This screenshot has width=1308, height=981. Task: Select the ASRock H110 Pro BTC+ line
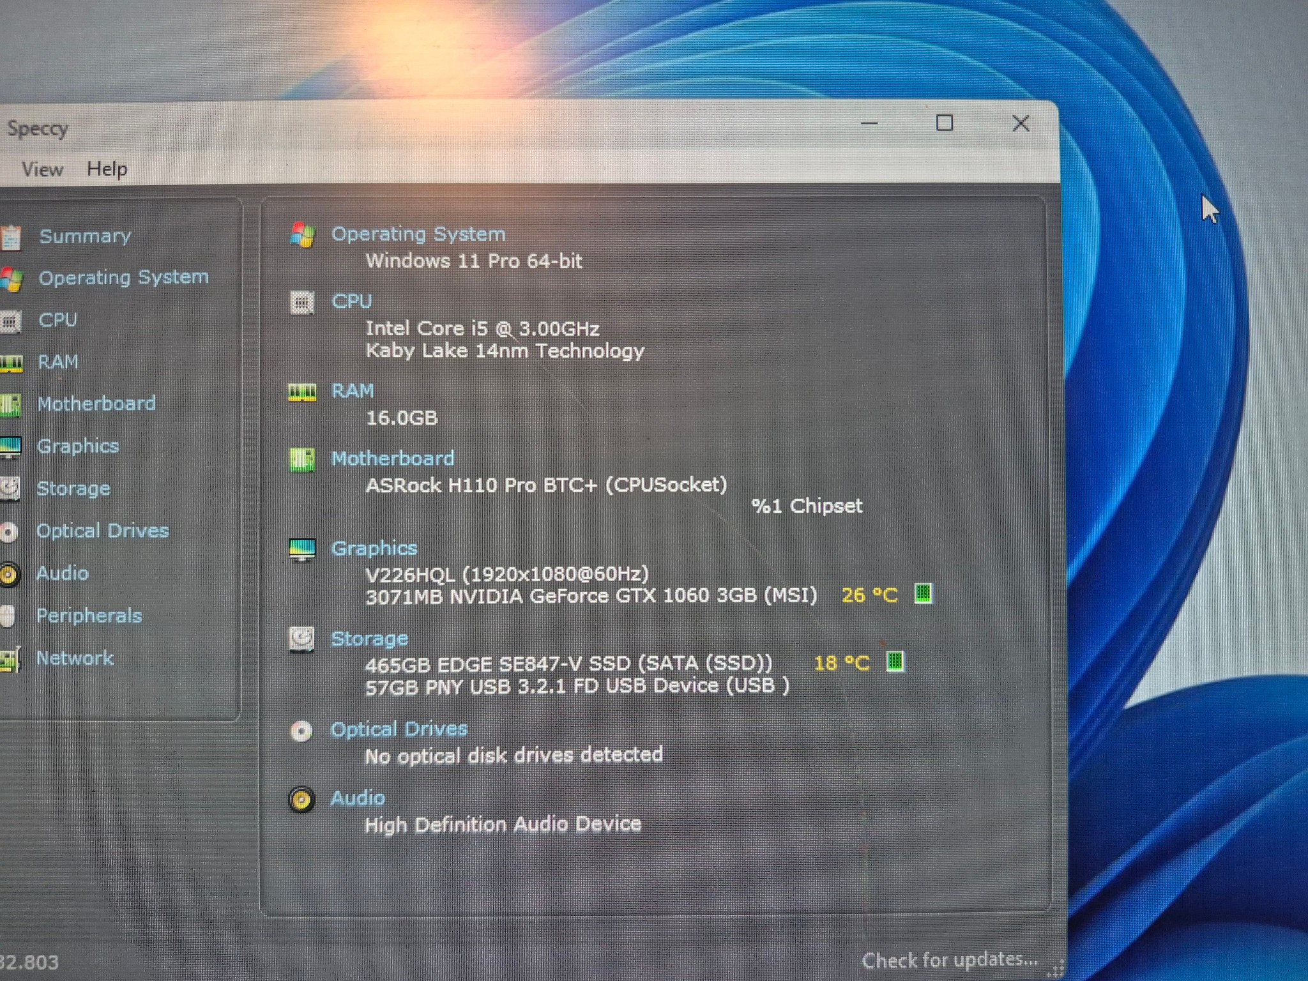click(546, 485)
